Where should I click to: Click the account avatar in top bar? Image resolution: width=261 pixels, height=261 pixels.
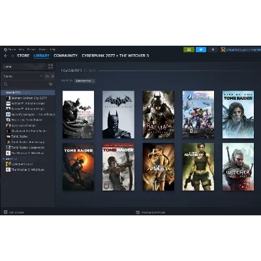[223, 50]
